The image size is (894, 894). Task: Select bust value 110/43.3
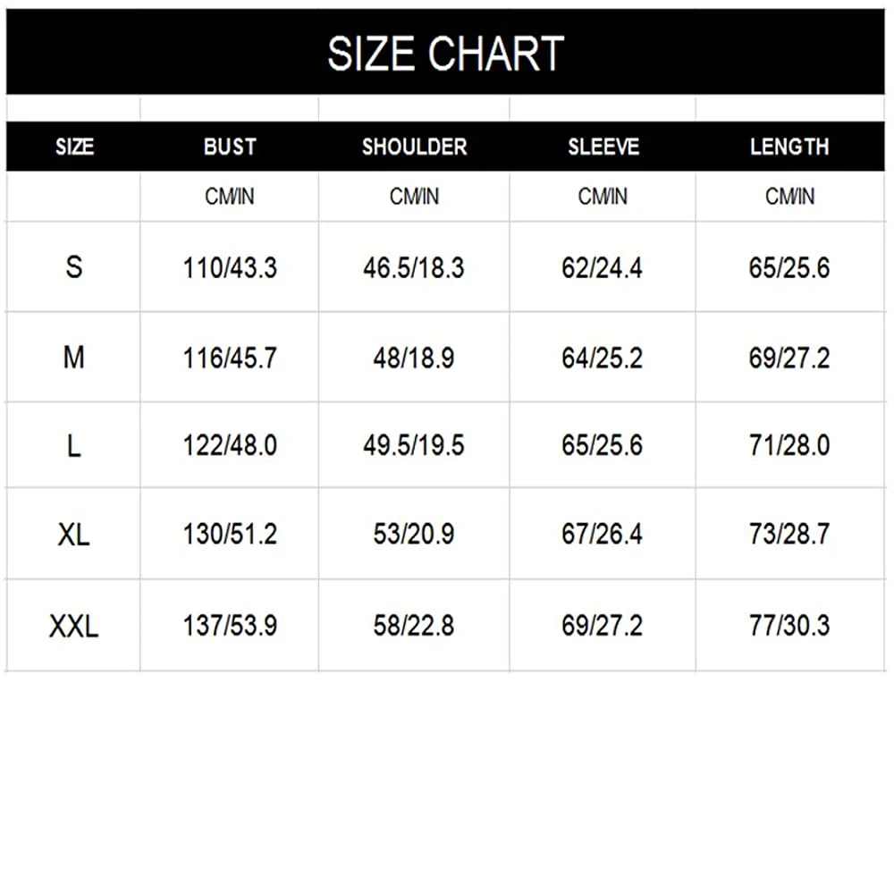click(x=230, y=267)
